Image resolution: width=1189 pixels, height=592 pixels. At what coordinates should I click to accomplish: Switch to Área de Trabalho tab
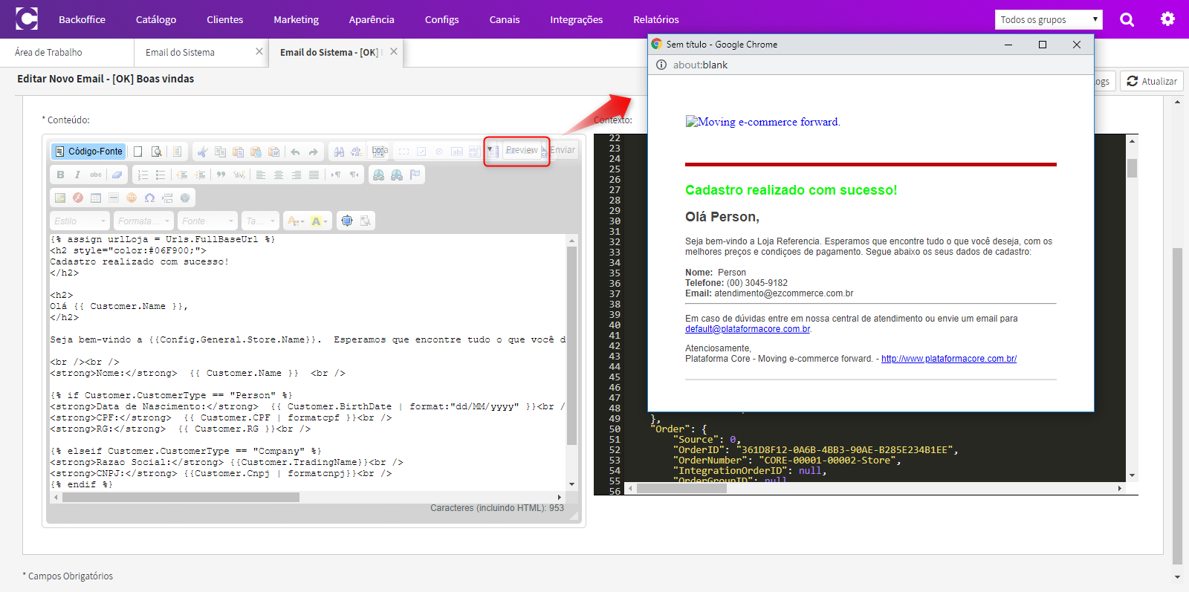click(48, 53)
